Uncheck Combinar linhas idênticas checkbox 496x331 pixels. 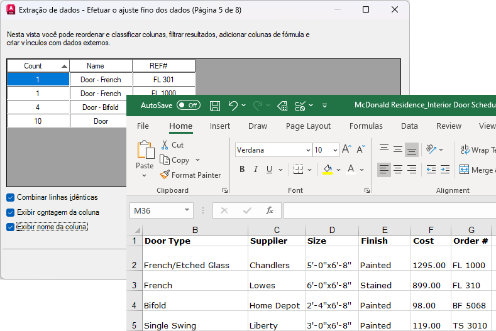pyautogui.click(x=10, y=197)
